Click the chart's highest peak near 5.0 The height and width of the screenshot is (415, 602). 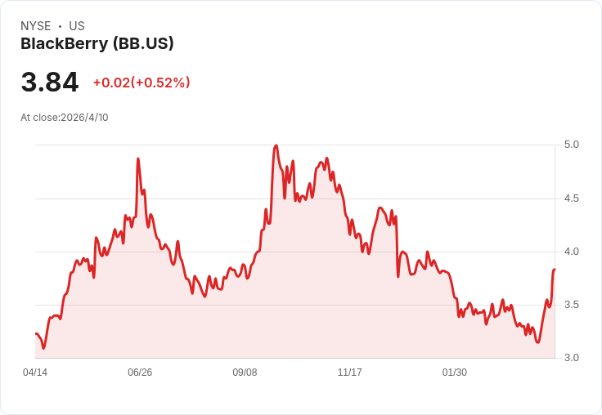[276, 145]
